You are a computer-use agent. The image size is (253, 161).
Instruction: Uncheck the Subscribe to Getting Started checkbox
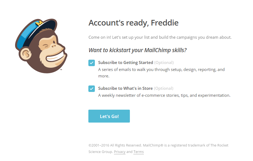pos(92,63)
